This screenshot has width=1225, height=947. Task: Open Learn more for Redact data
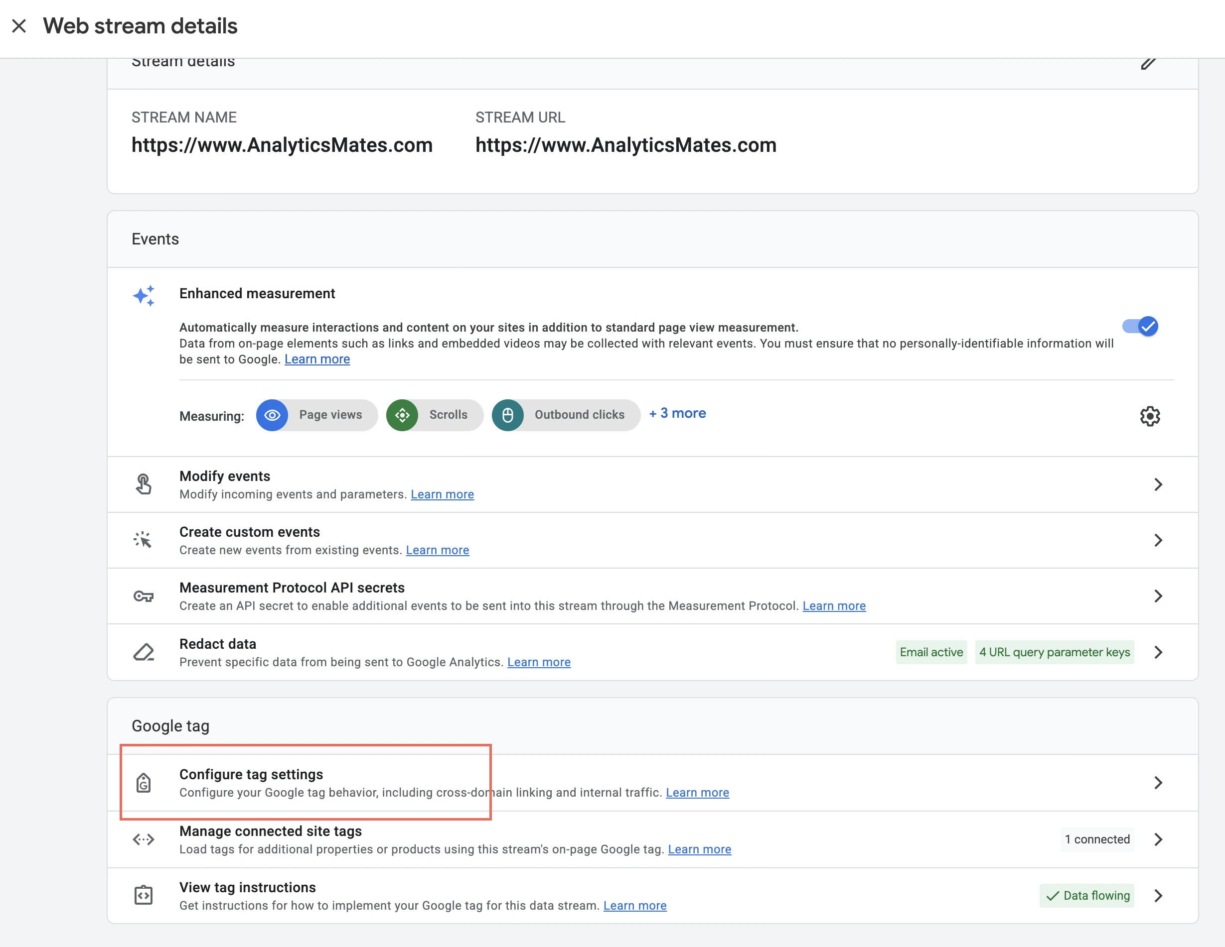[x=539, y=662]
